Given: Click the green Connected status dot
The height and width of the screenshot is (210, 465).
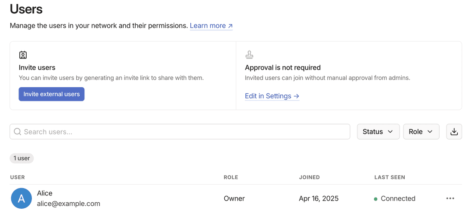Looking at the screenshot, I should 375,199.
